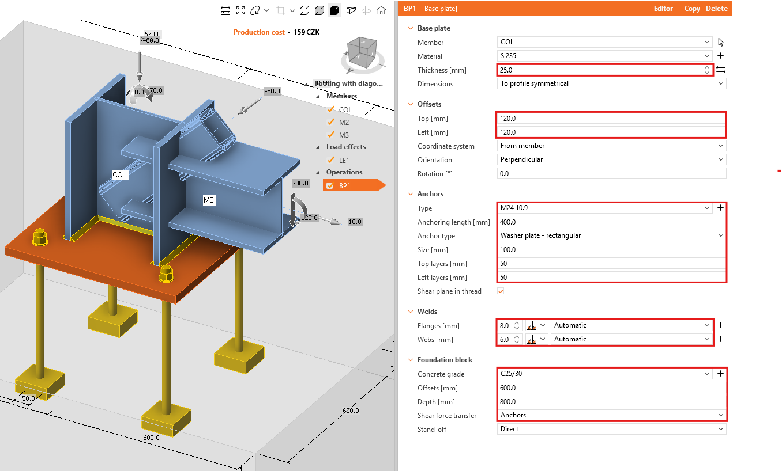The image size is (782, 471).
Task: Enable the Shear plane in thread checkbox
Action: coord(500,291)
